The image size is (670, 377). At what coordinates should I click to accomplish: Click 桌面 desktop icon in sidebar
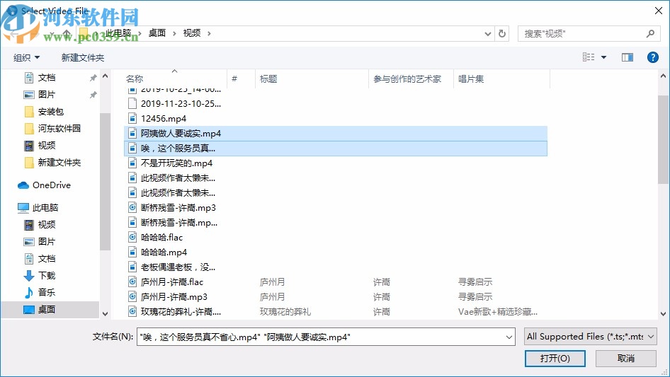[x=28, y=310]
